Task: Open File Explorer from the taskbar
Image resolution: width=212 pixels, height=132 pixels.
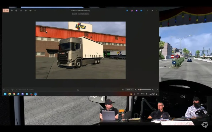Action: pos(10,94)
